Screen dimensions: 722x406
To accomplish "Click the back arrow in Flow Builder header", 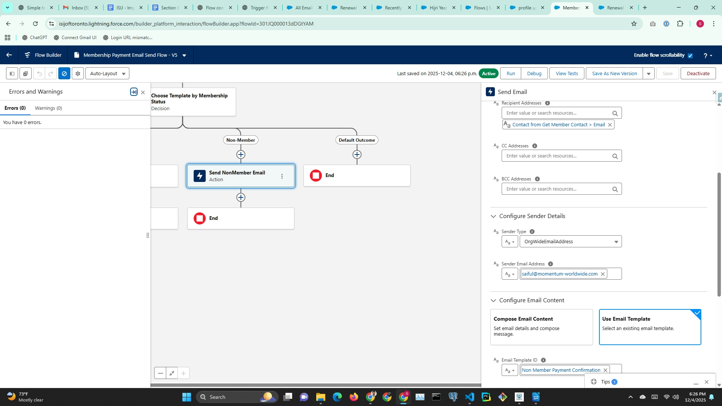I will click(x=9, y=55).
